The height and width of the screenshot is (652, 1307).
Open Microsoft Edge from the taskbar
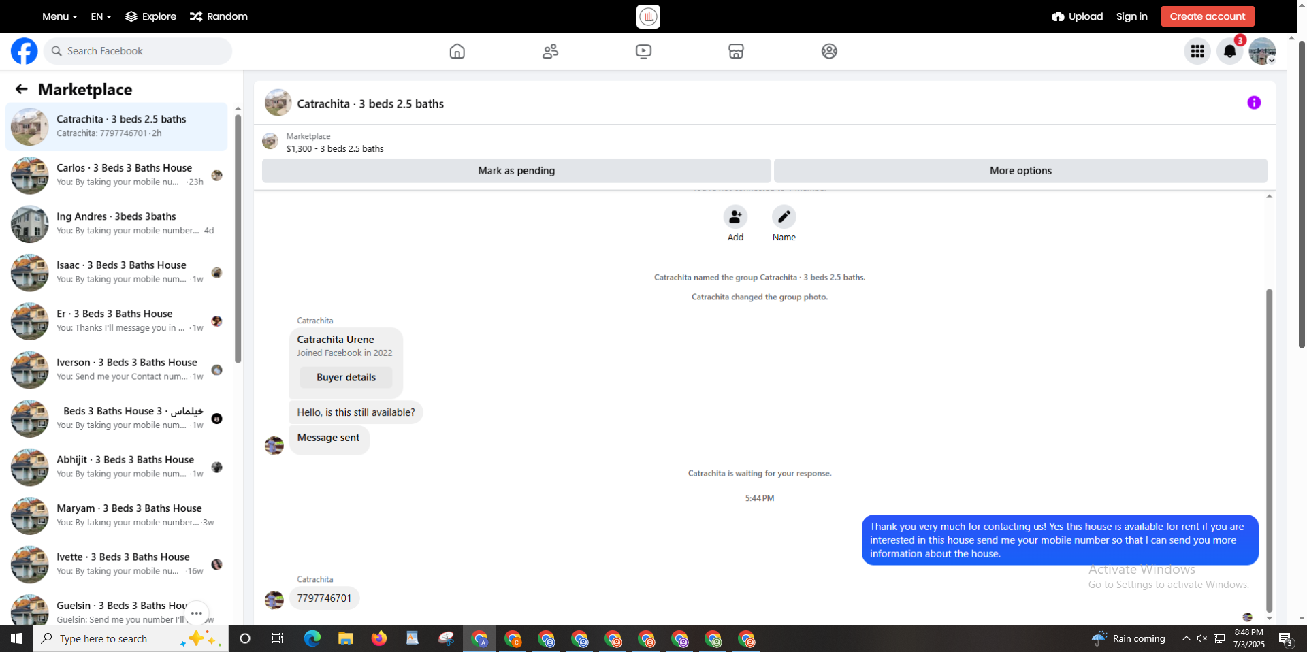(312, 638)
